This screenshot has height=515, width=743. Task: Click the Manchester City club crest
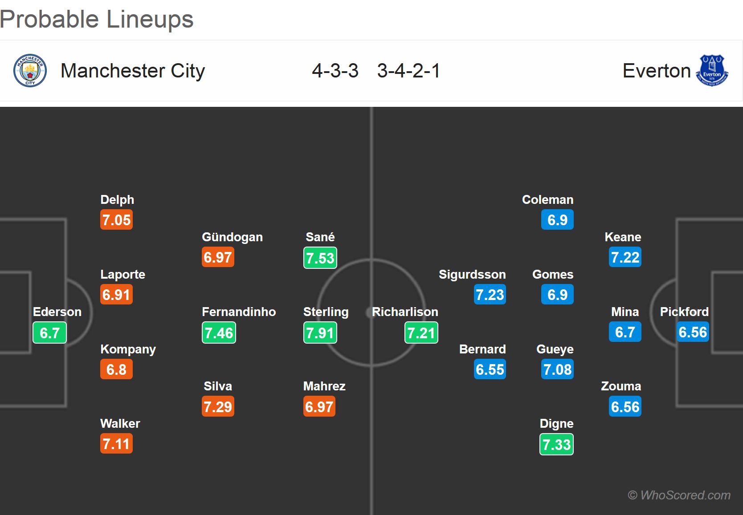pyautogui.click(x=30, y=71)
